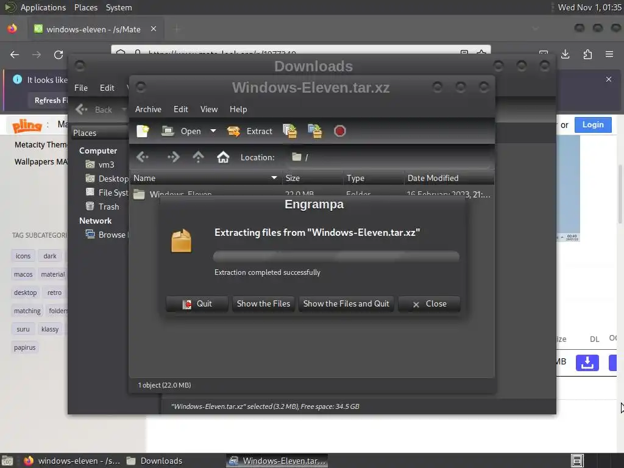The width and height of the screenshot is (624, 468).
Task: Click Show the Files and Quit
Action: click(346, 303)
